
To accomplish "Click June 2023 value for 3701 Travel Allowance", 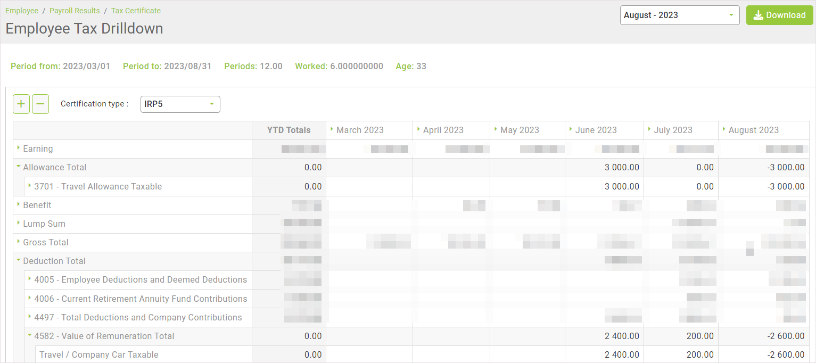I will tap(622, 186).
